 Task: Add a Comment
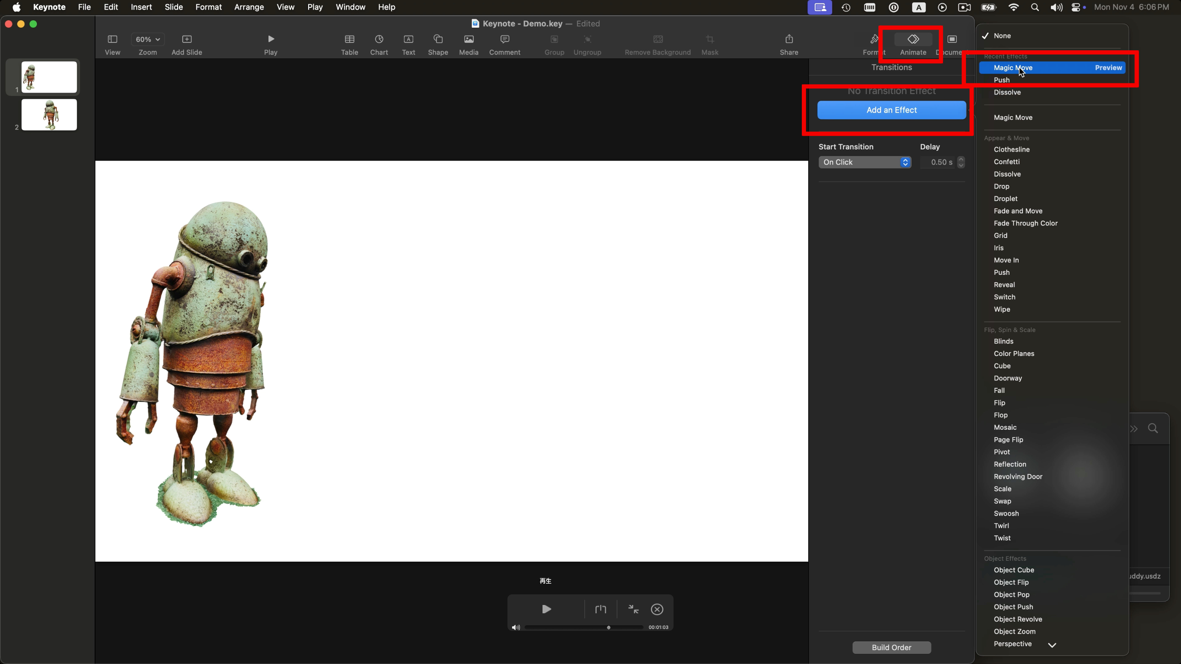(x=504, y=44)
